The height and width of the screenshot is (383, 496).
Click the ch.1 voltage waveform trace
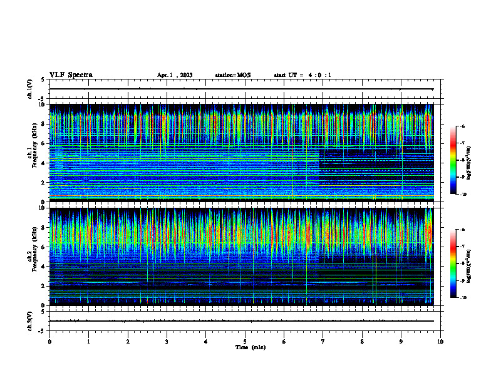point(242,89)
